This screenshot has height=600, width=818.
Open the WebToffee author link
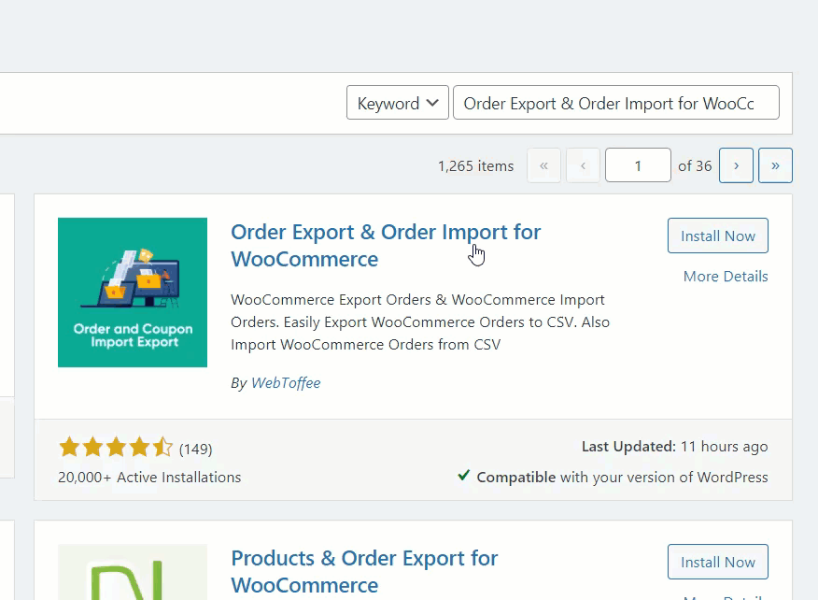286,382
